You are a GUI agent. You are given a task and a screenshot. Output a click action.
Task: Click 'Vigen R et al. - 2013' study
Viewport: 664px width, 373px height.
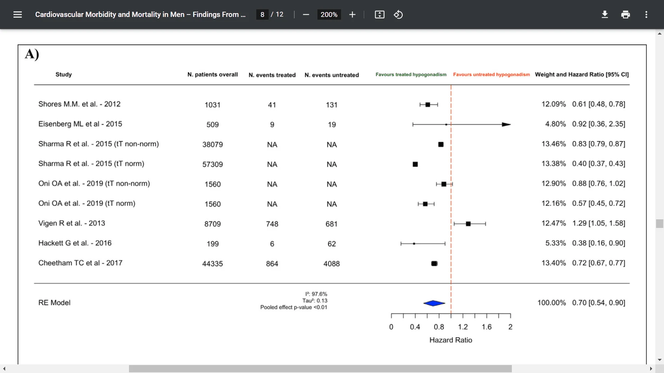click(72, 223)
